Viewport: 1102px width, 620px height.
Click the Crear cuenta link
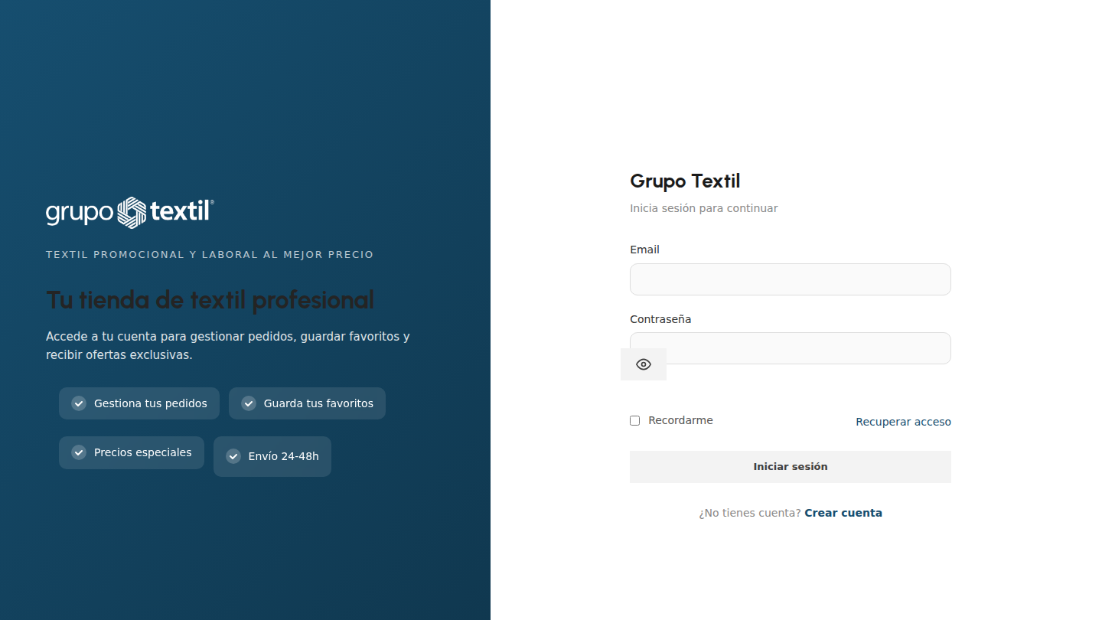(x=843, y=512)
